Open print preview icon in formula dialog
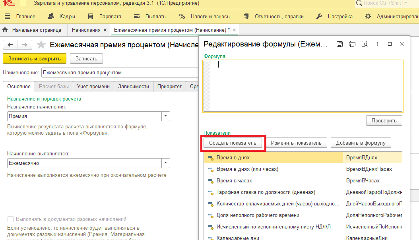The height and width of the screenshot is (240, 419). click(365, 44)
